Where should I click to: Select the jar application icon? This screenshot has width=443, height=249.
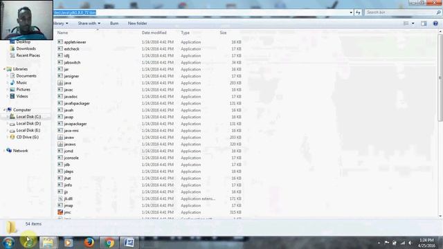click(60, 69)
